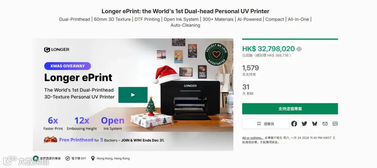Open the embed code icon

[335, 124]
